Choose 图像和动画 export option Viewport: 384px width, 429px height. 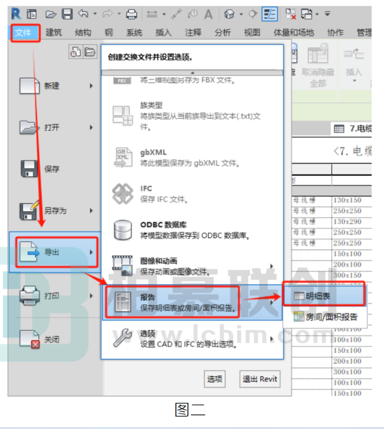(192, 266)
